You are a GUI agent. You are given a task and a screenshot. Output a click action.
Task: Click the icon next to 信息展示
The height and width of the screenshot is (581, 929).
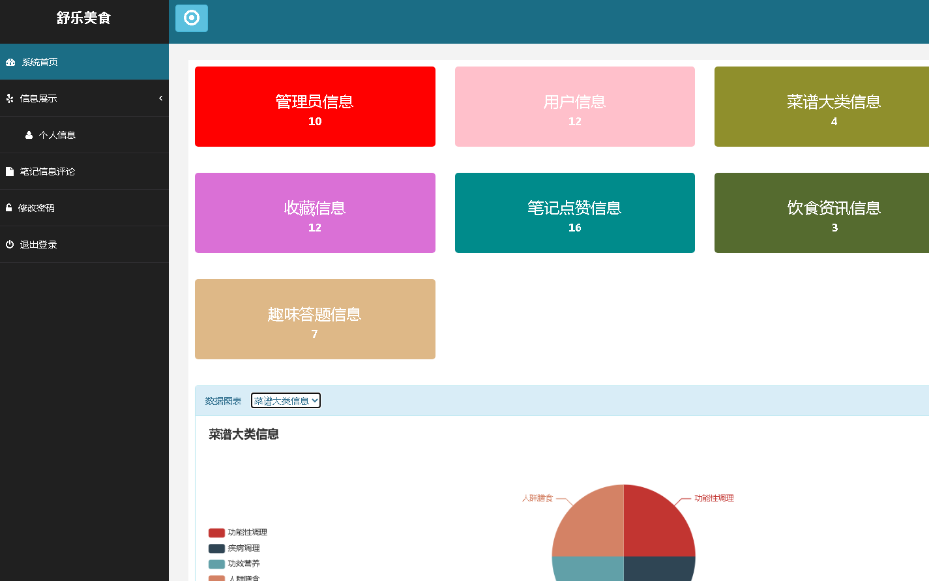coord(10,98)
